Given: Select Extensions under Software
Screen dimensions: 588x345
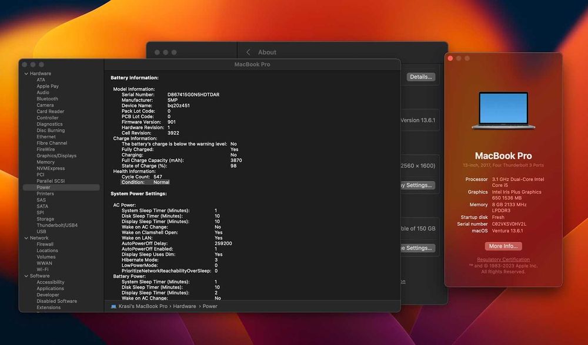Looking at the screenshot, I should (48, 307).
